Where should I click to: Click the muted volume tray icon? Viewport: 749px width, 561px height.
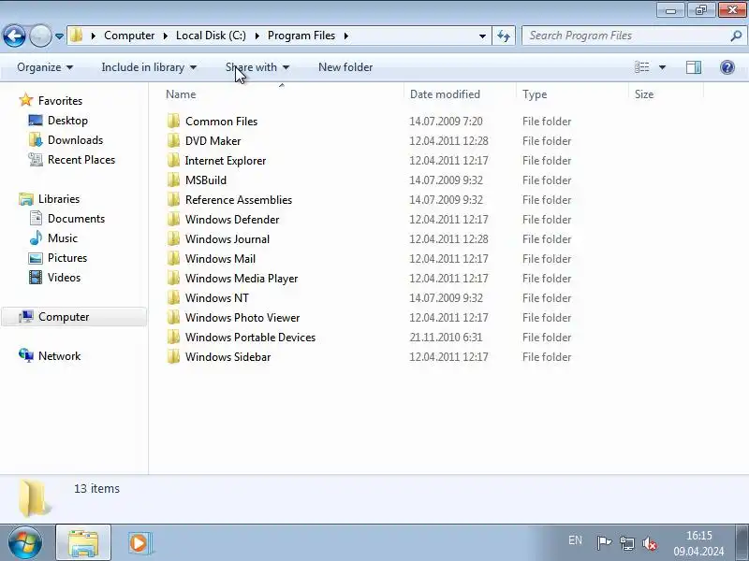coord(650,543)
